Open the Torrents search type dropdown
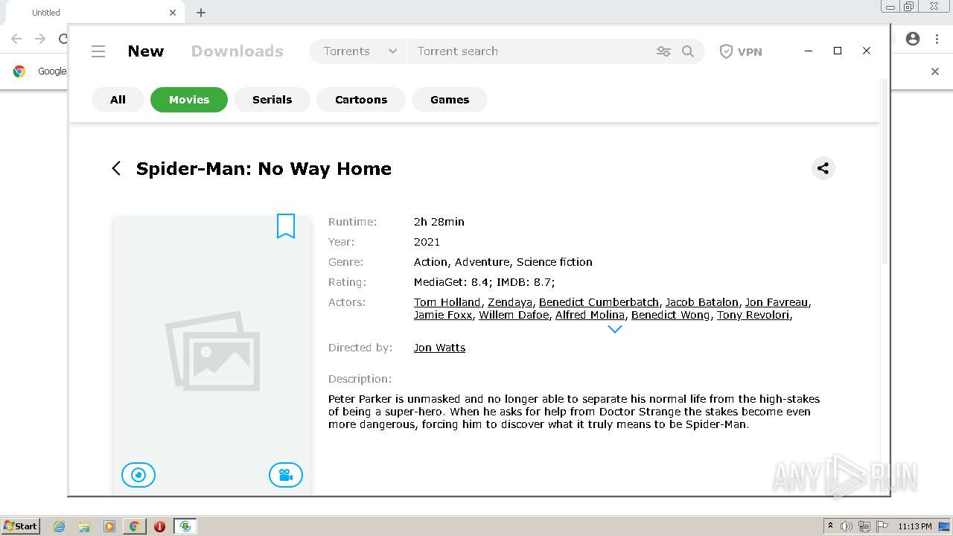The height and width of the screenshot is (536, 953). (x=360, y=51)
